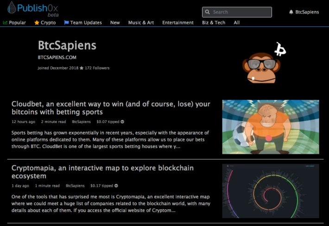The width and height of the screenshot is (329, 226).
Task: Open the Cryptomapia article title
Action: 102,172
